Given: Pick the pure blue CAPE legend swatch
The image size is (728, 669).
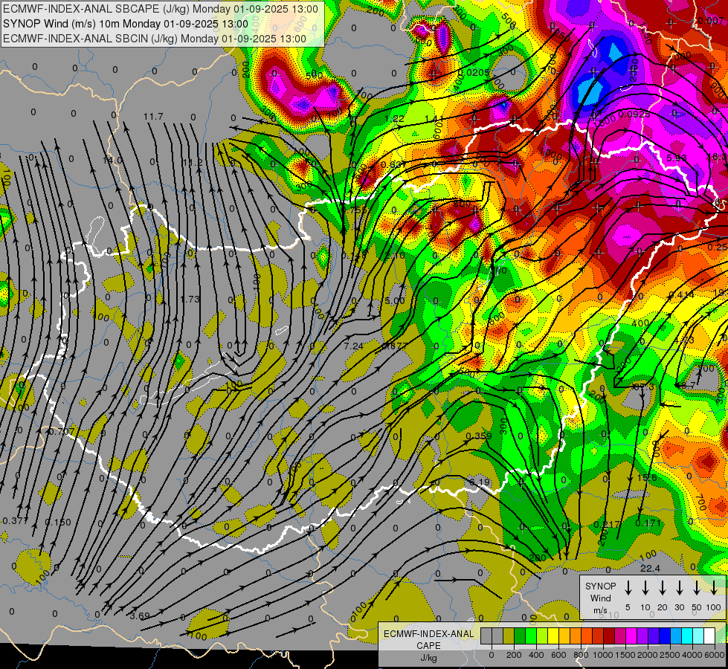Looking at the screenshot, I should pyautogui.click(x=664, y=636).
